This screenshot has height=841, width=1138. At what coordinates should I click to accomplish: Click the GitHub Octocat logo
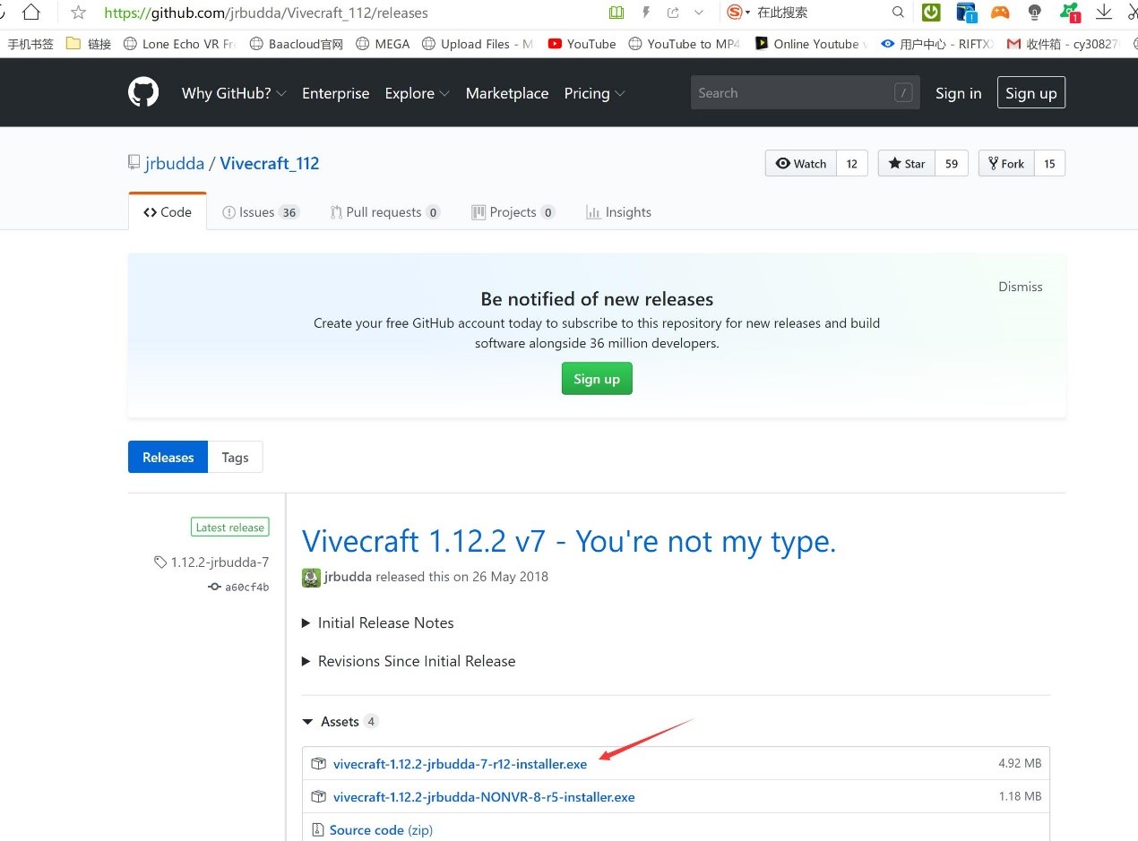pos(143,93)
